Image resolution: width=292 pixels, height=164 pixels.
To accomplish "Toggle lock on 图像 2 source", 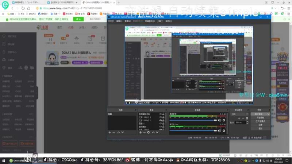I will tap(163, 124).
